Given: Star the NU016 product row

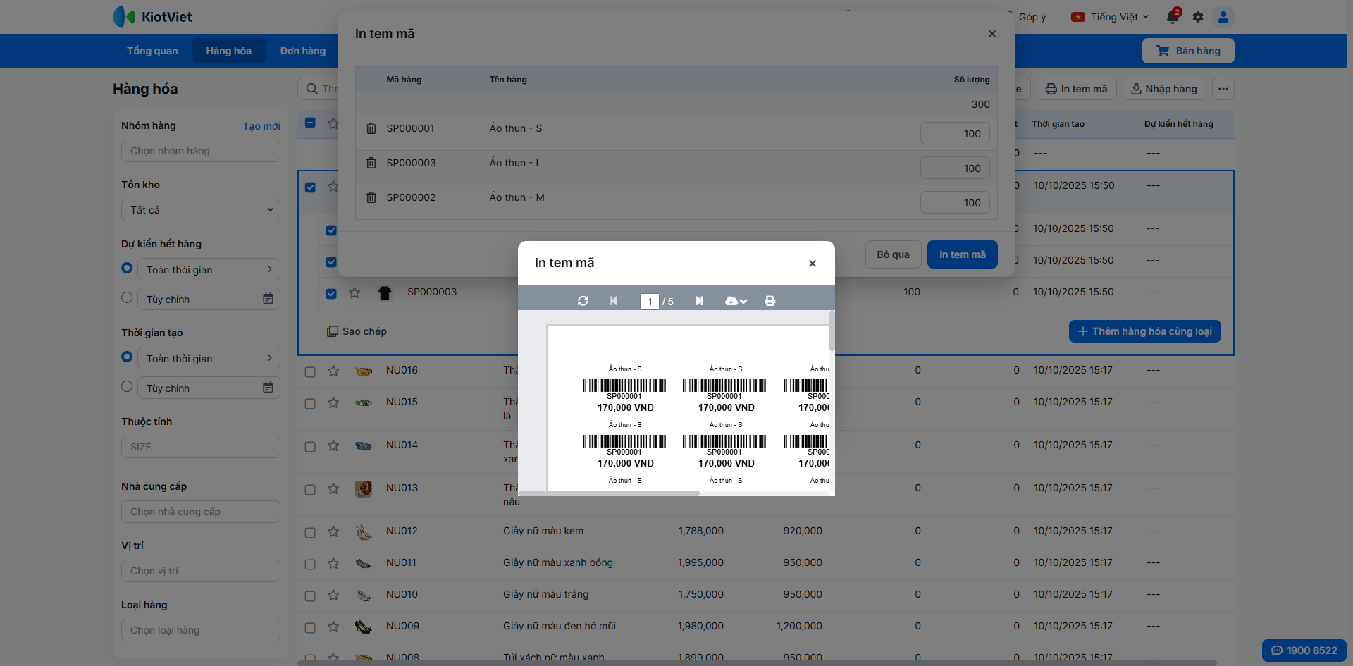Looking at the screenshot, I should 333,371.
